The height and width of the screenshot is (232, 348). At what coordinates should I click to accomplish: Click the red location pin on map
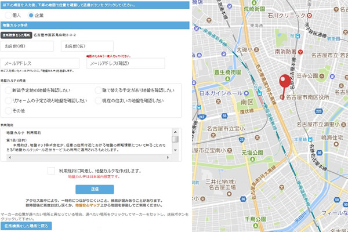click(x=285, y=87)
